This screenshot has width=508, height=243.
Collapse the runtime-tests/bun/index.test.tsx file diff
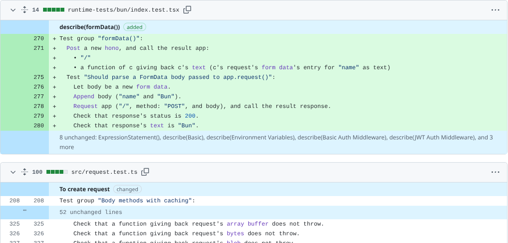coord(13,10)
